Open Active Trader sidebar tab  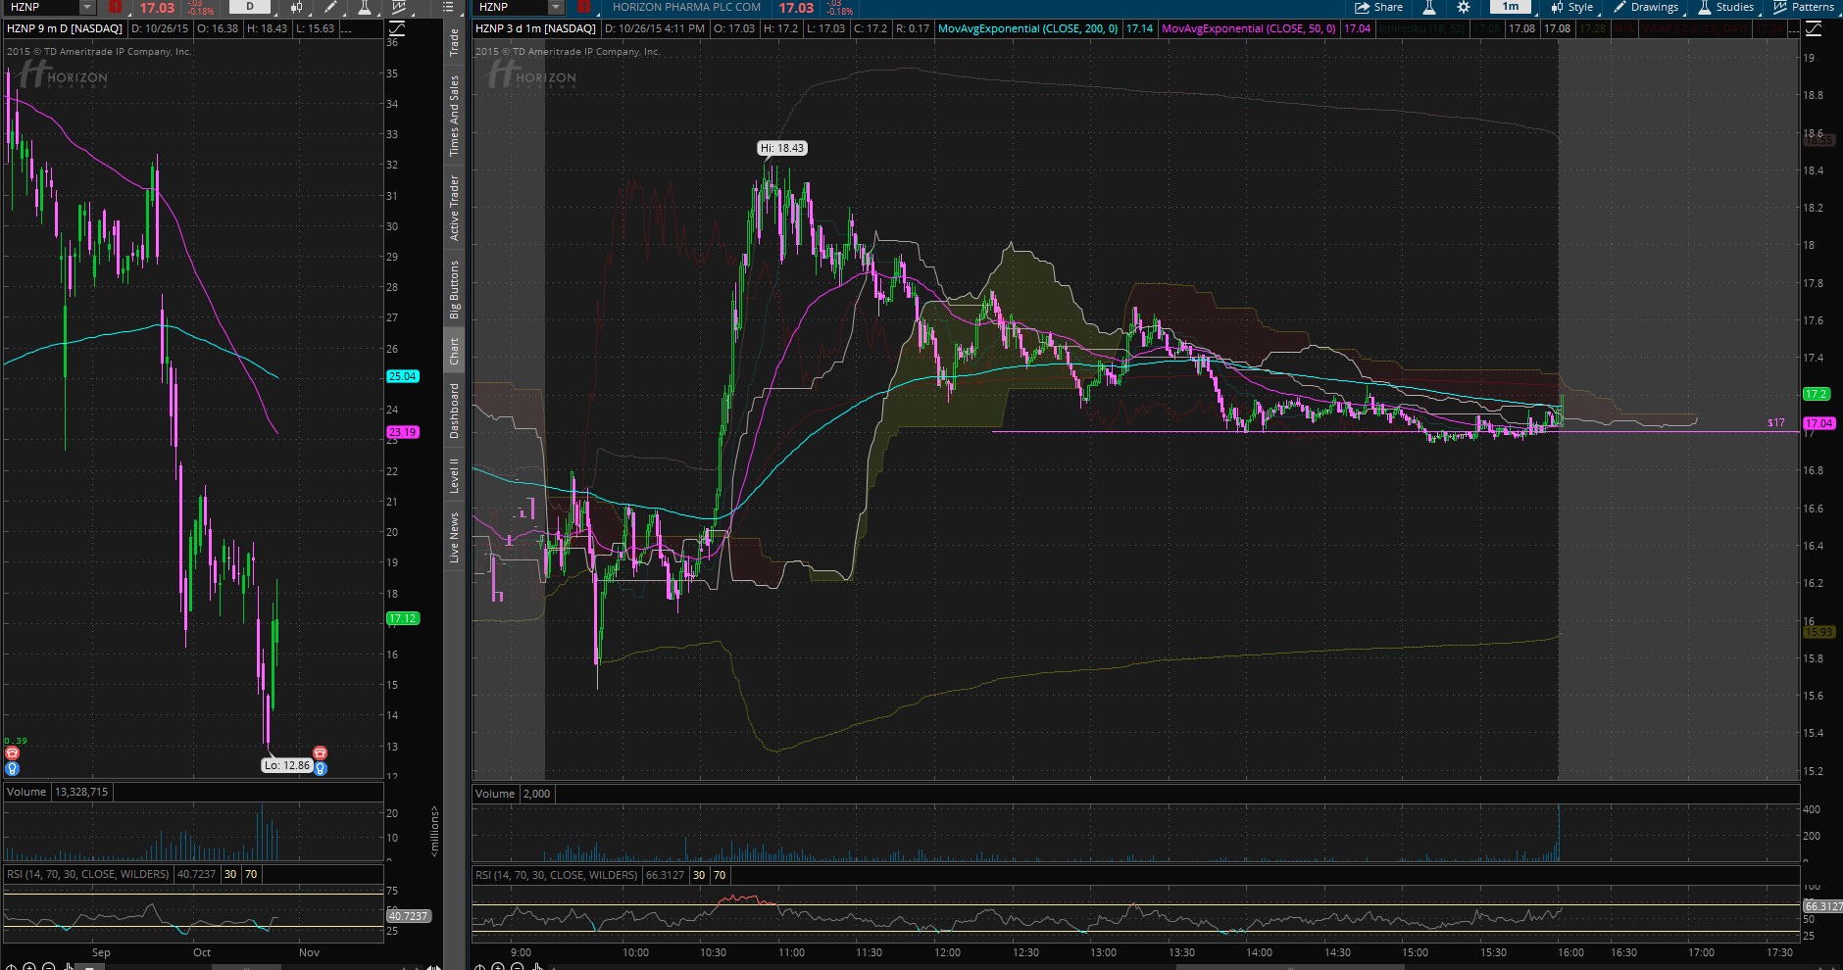coord(454,208)
